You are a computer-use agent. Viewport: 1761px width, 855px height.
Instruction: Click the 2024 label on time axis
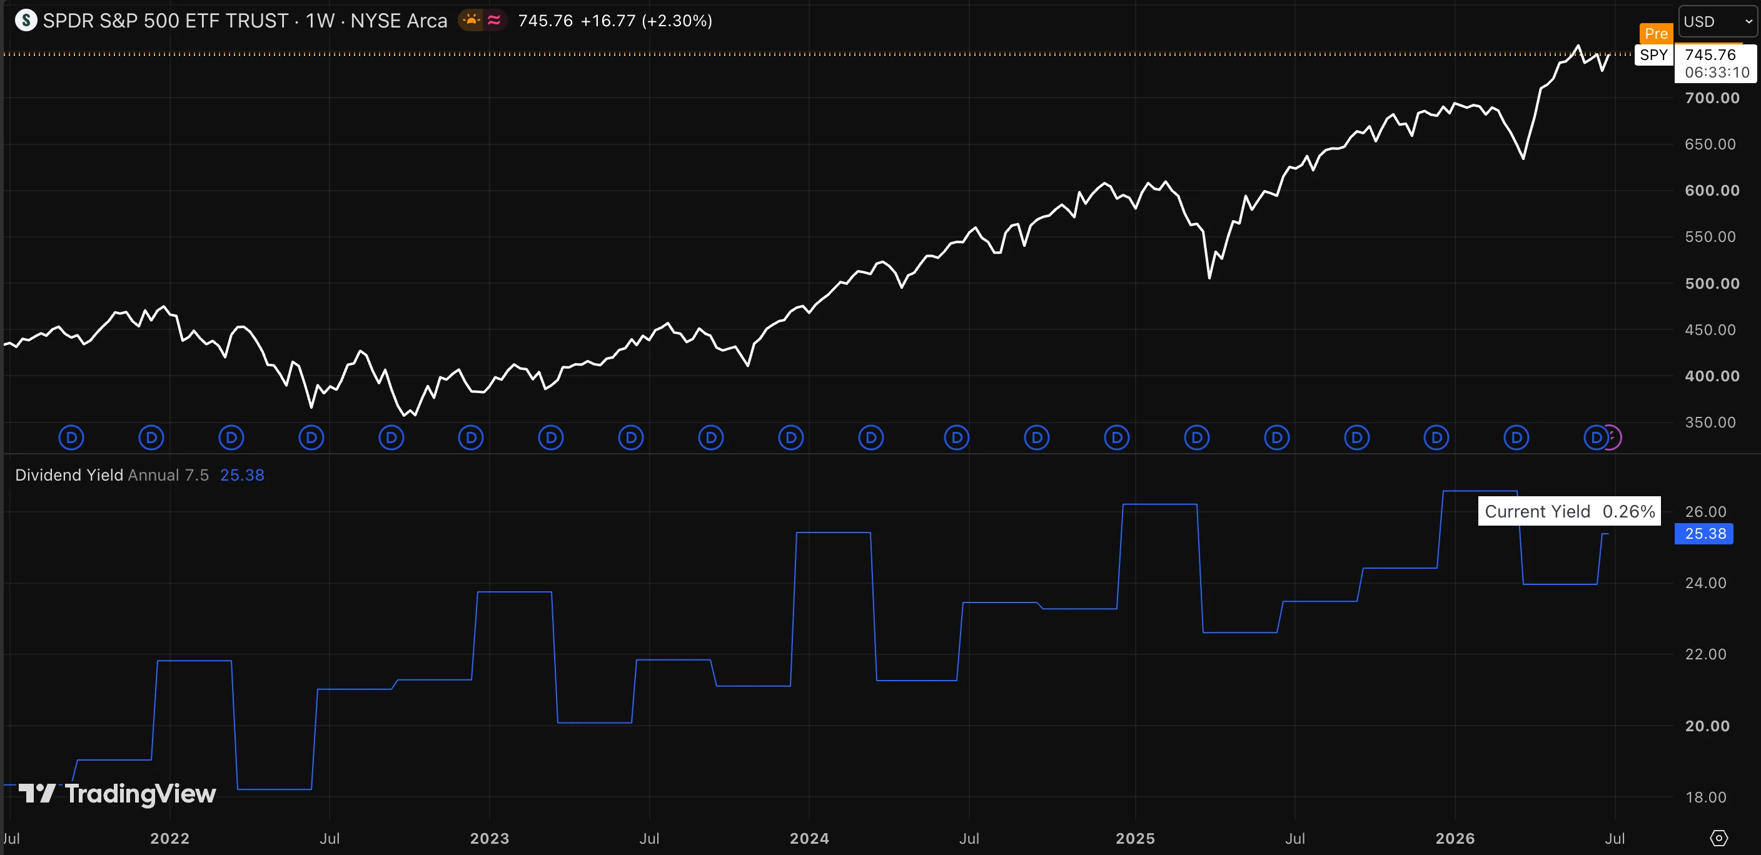pyautogui.click(x=809, y=839)
